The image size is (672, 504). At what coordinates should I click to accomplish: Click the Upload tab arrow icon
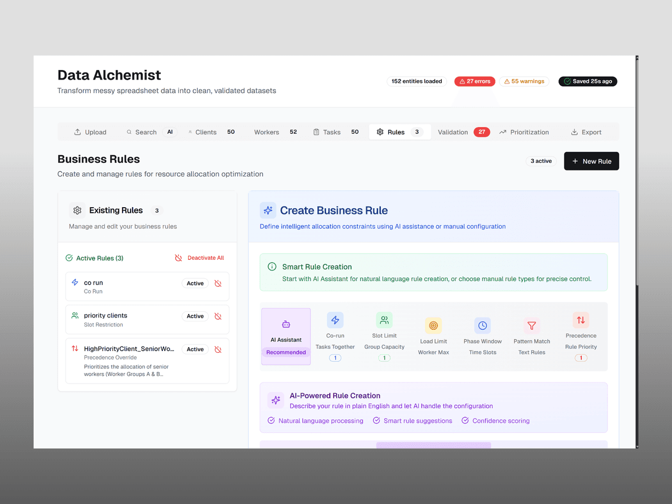point(78,132)
